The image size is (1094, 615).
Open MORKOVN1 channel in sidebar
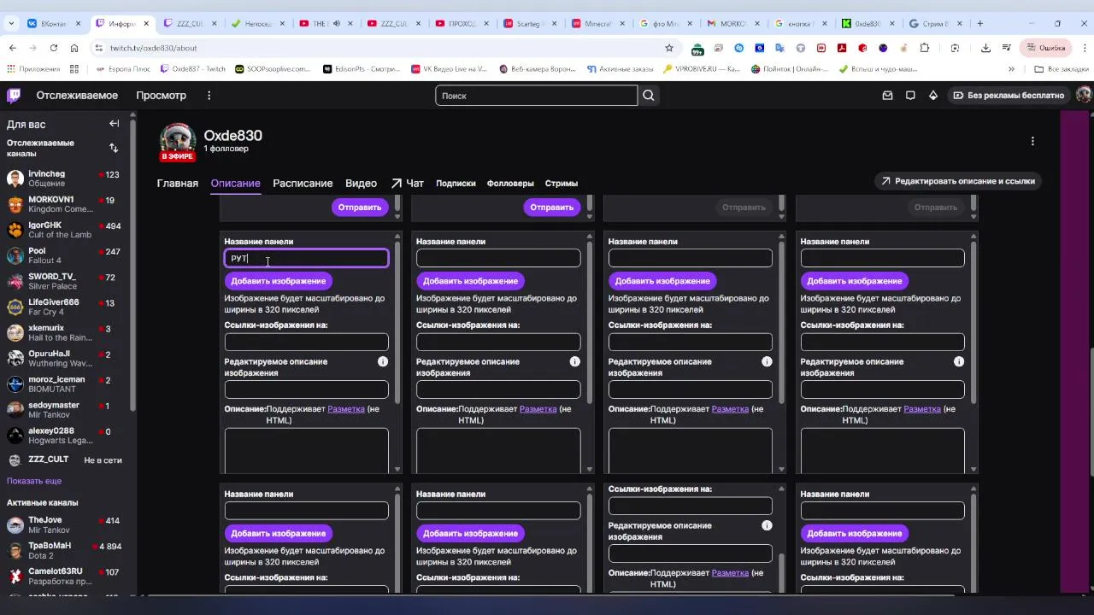click(x=64, y=204)
